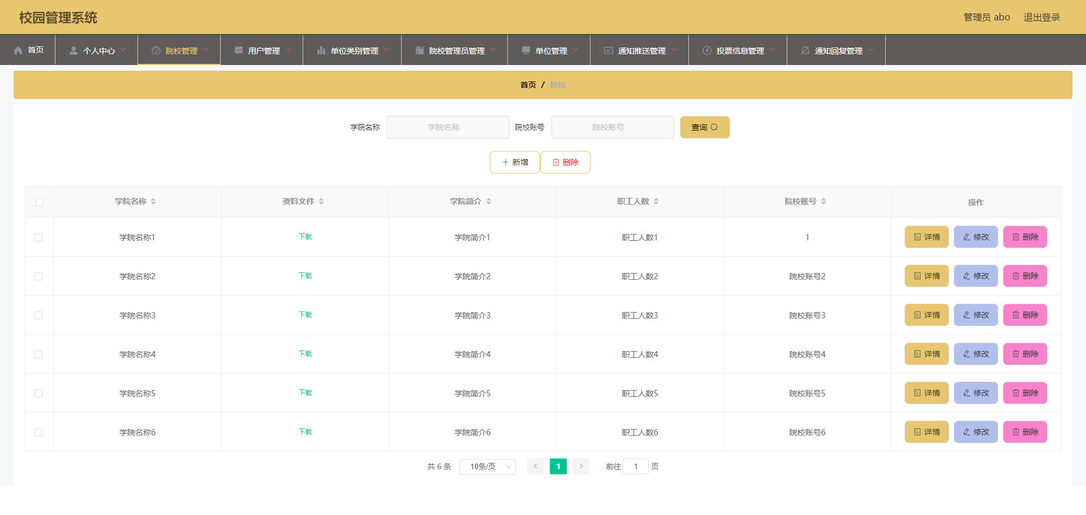Sort by 学院名称 column arrows
The height and width of the screenshot is (515, 1086).
(153, 201)
